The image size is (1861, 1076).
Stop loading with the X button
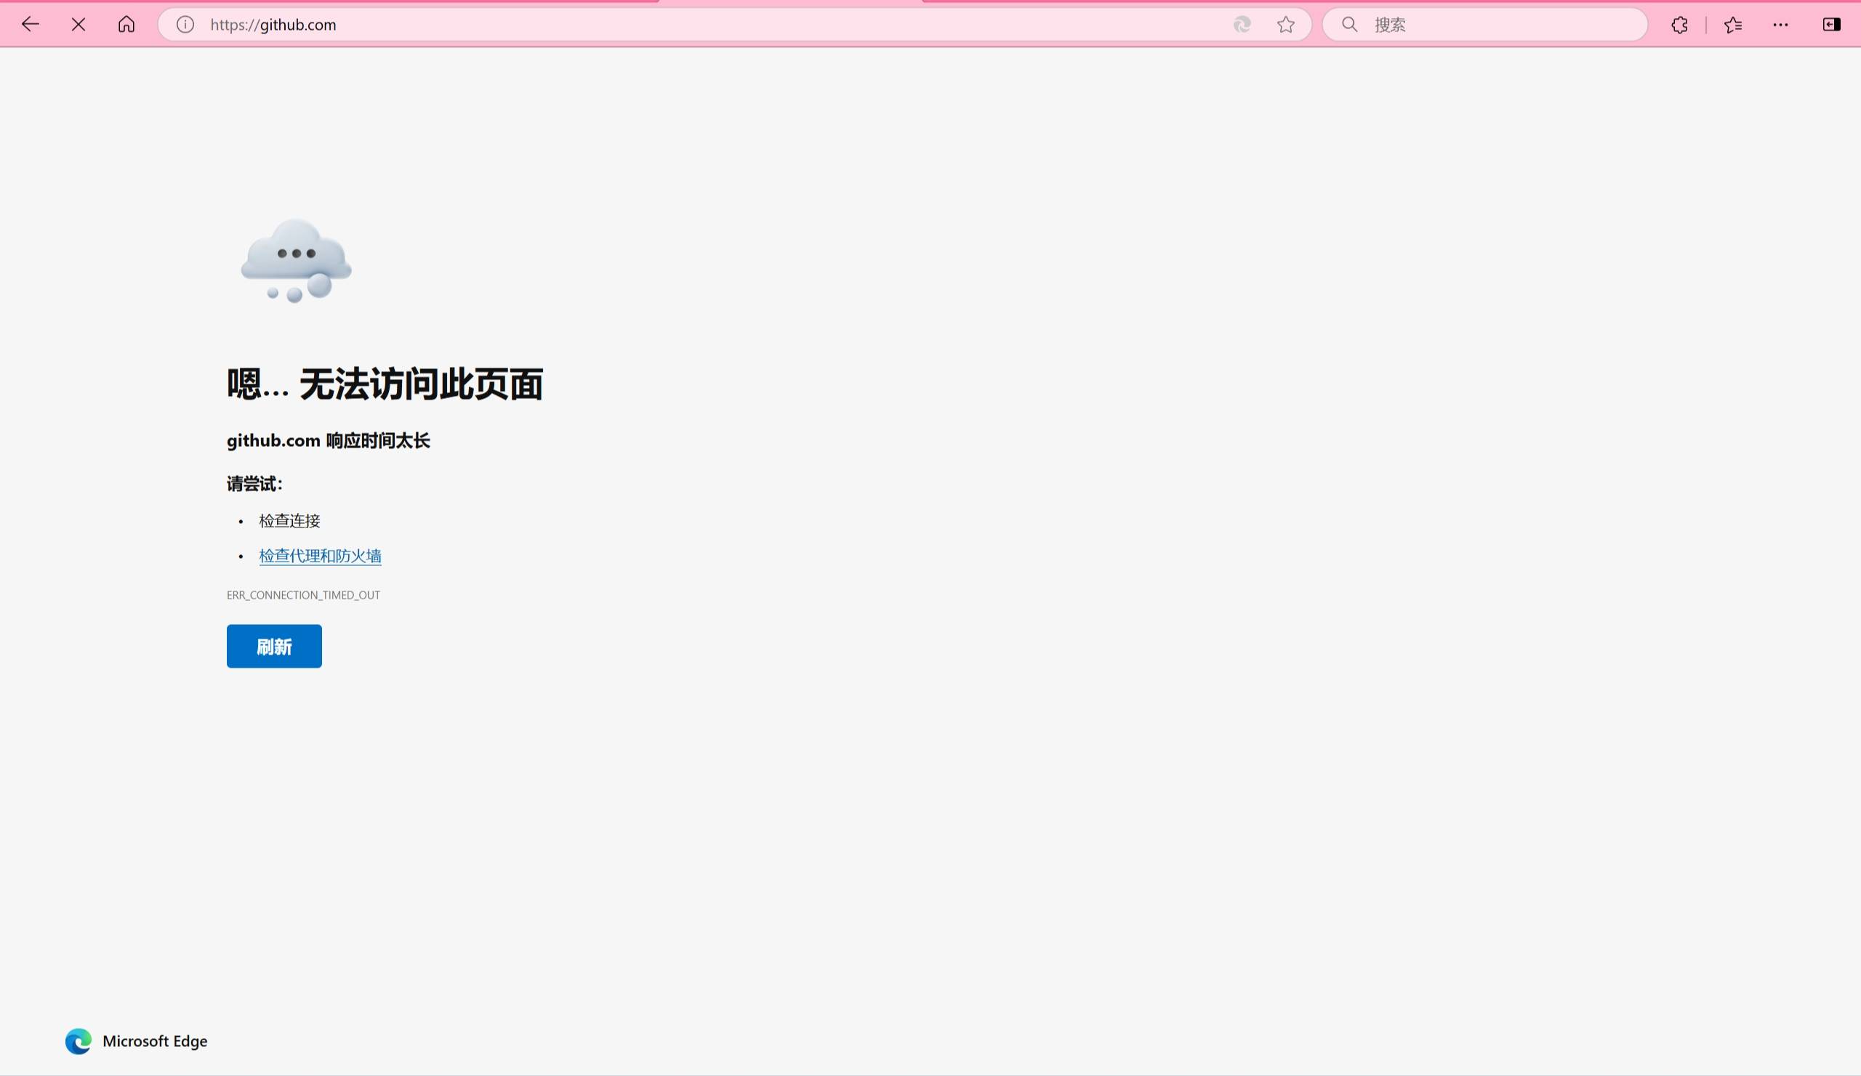click(x=79, y=25)
